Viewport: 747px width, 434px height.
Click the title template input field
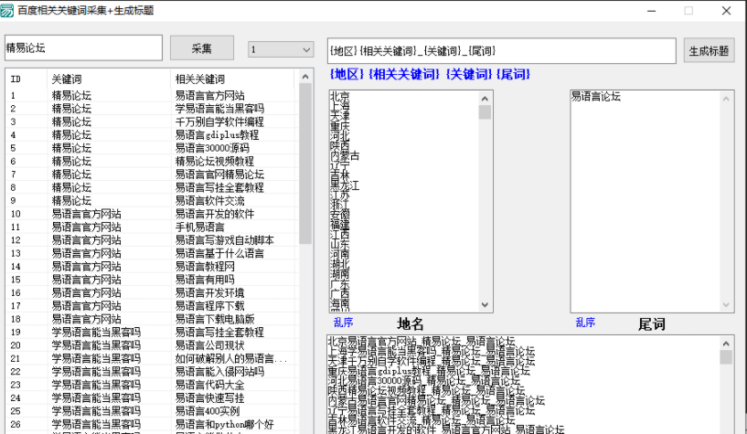[x=502, y=51]
